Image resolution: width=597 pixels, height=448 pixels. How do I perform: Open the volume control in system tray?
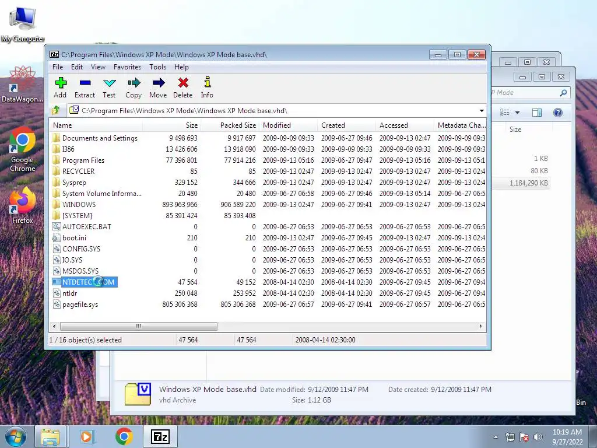click(x=538, y=437)
